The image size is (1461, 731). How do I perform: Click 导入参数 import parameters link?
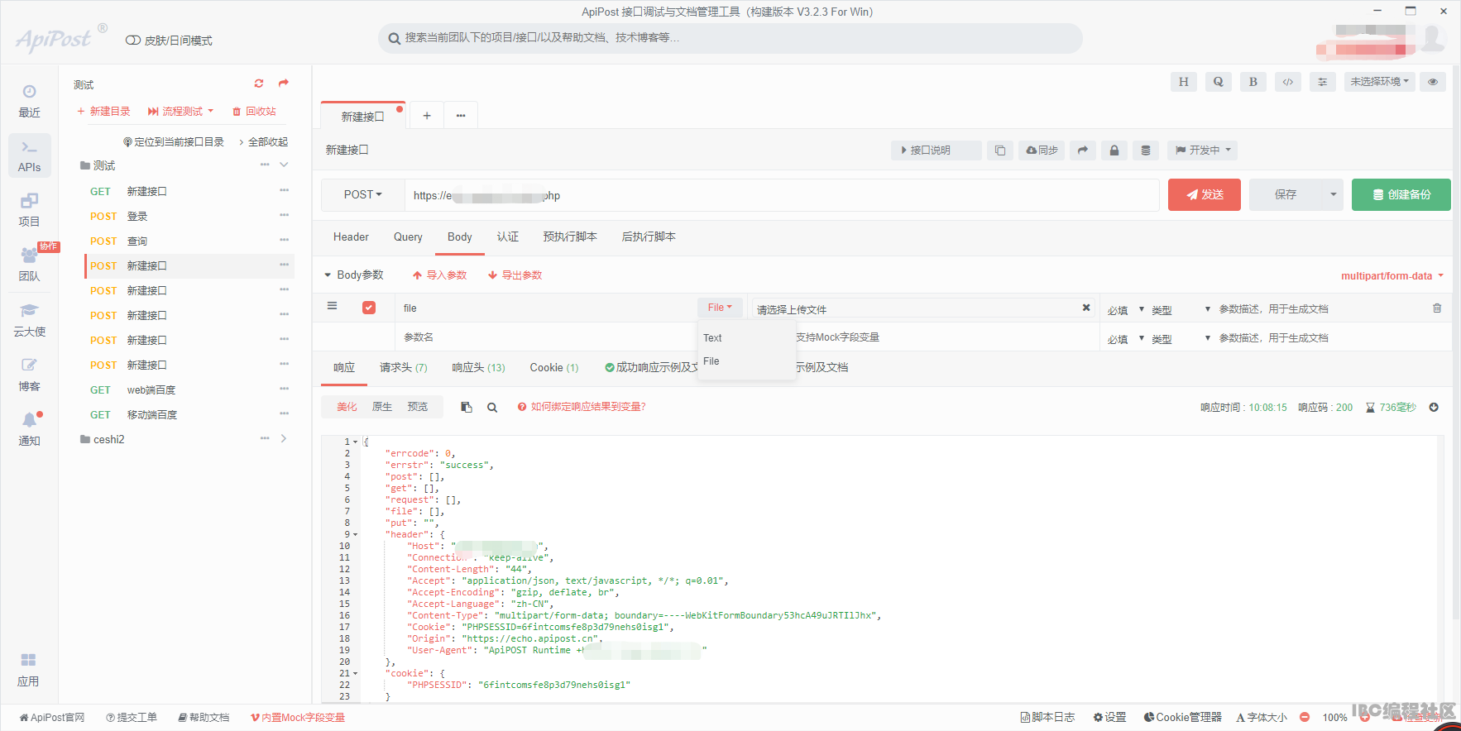pos(439,275)
